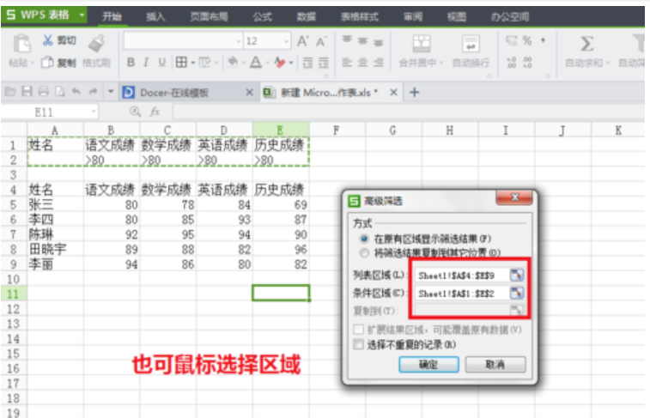Switch to the 插入 ribbon tab
Screen dimensions: 650x418
pos(155,15)
